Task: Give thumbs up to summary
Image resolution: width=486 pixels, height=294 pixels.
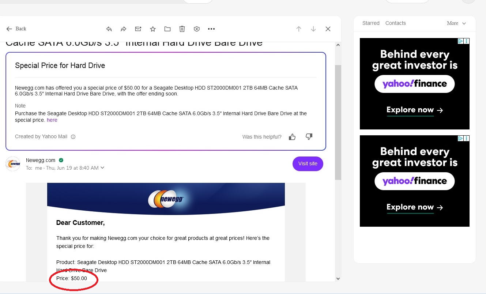Action: pos(292,137)
